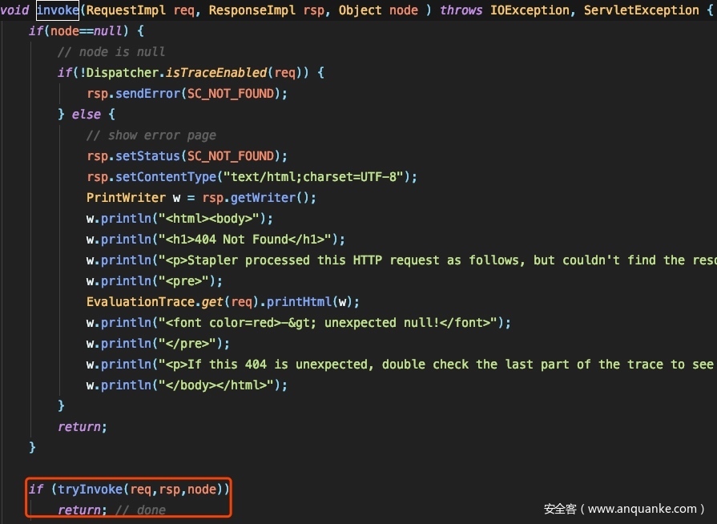Click 'isTraceEnabled' method call
Screen dimensions: 717x524
coord(216,73)
